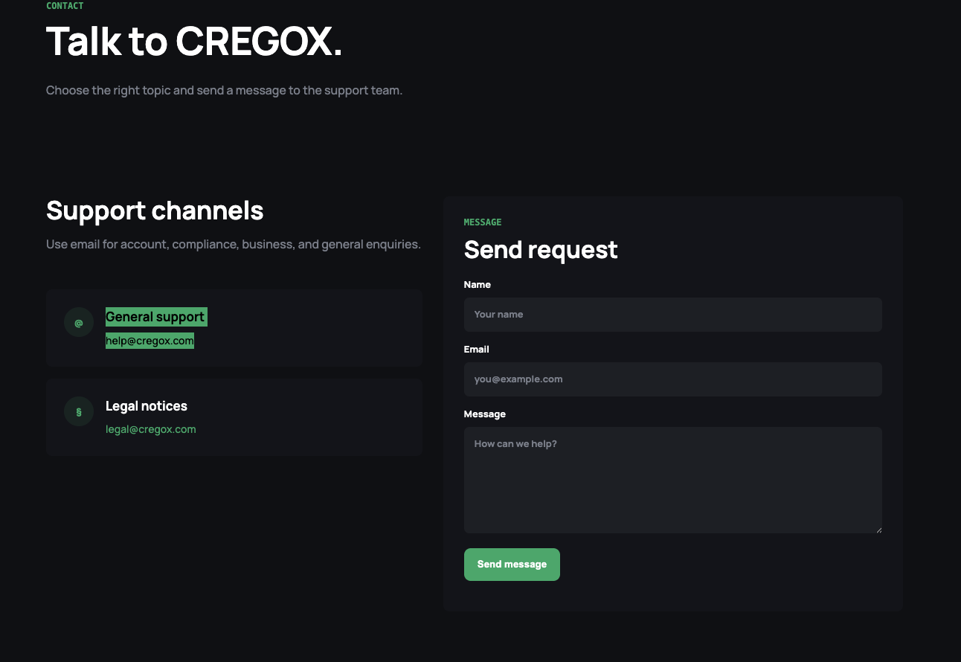Focus the 'Your name' input field

[673, 315]
